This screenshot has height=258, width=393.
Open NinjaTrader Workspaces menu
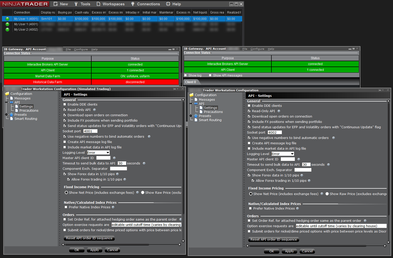point(111,4)
